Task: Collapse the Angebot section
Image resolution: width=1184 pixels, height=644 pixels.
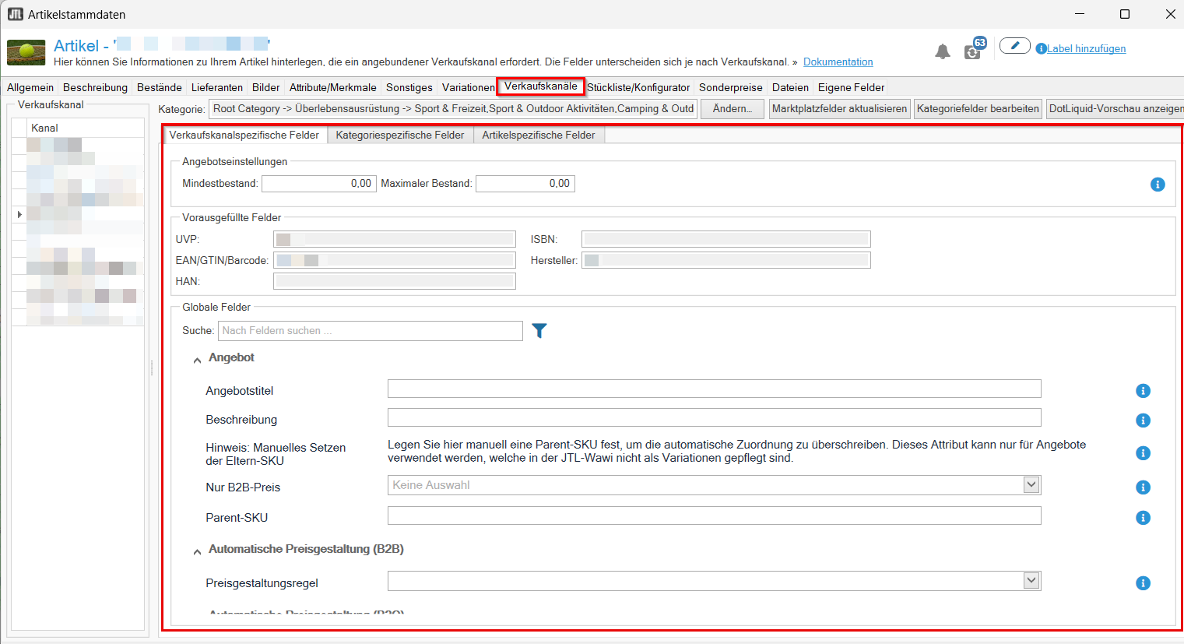Action: coord(197,360)
